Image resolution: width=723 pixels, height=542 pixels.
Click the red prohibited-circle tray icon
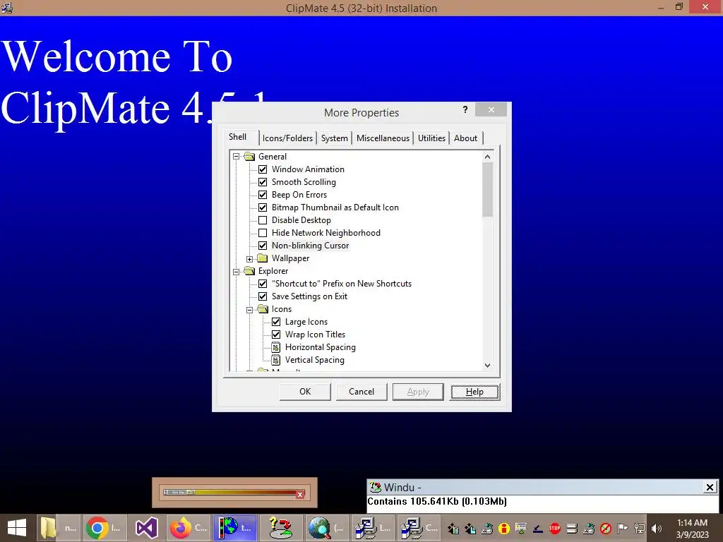[x=605, y=528]
